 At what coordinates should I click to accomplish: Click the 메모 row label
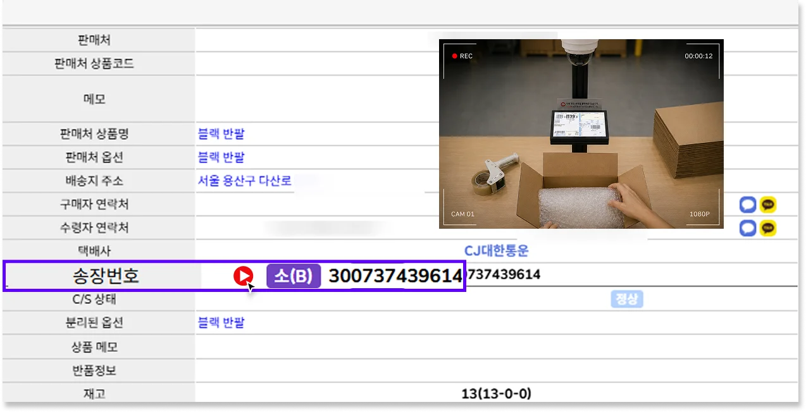[94, 99]
